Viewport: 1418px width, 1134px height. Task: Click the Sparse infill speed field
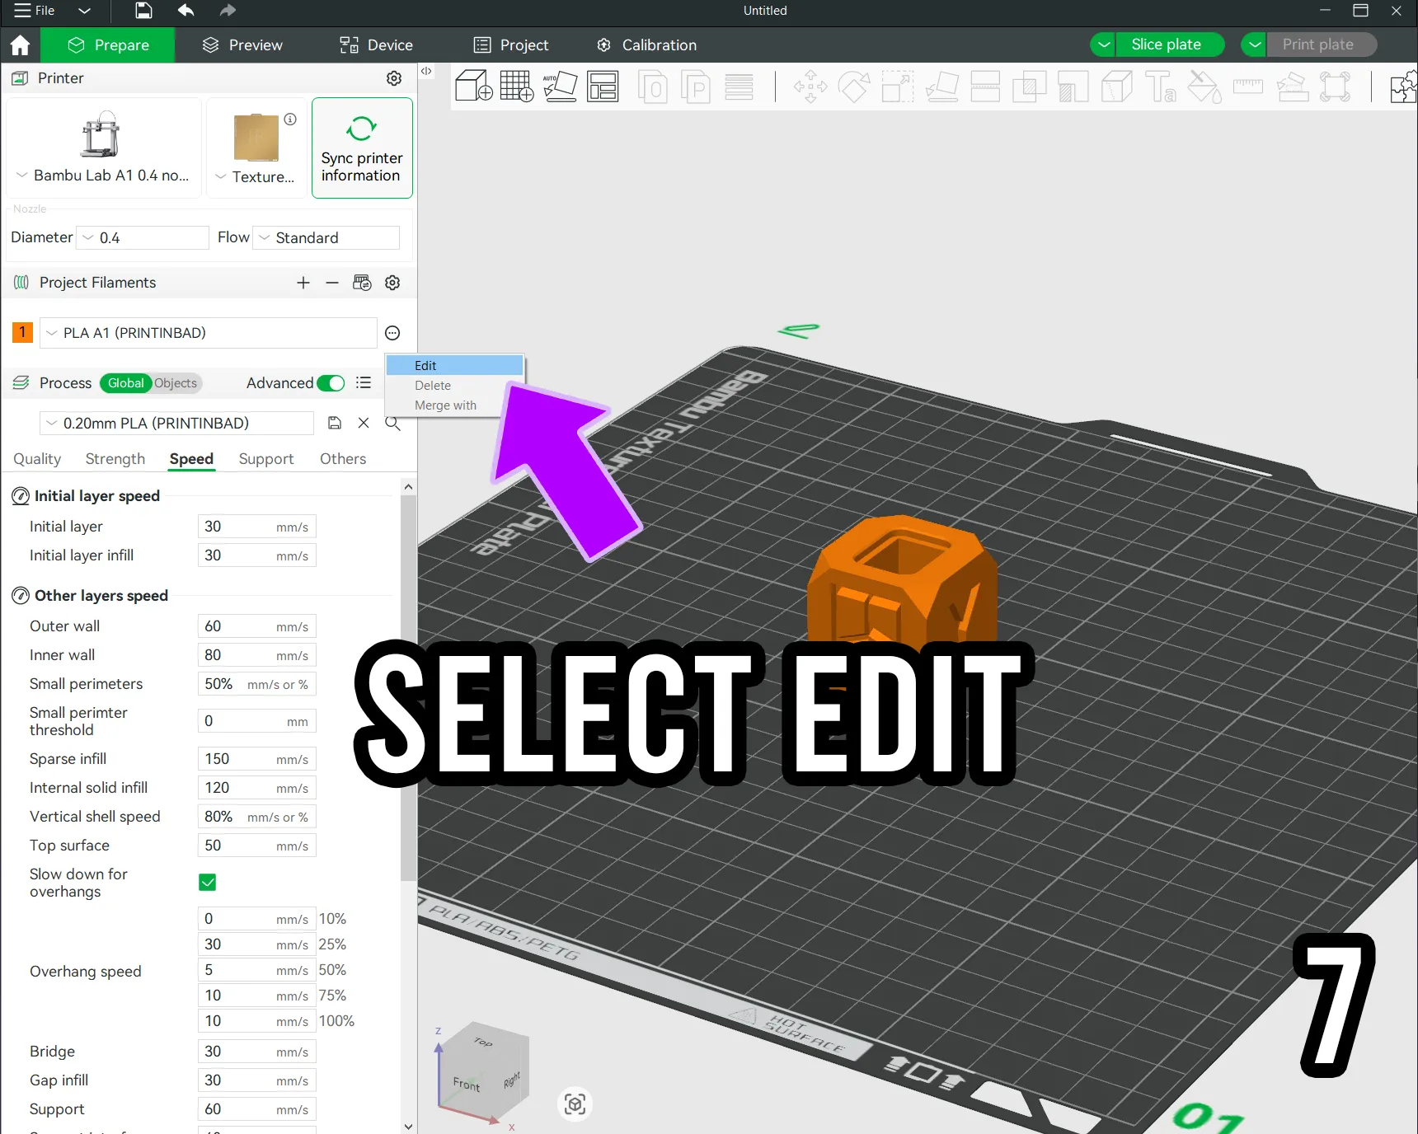click(256, 759)
